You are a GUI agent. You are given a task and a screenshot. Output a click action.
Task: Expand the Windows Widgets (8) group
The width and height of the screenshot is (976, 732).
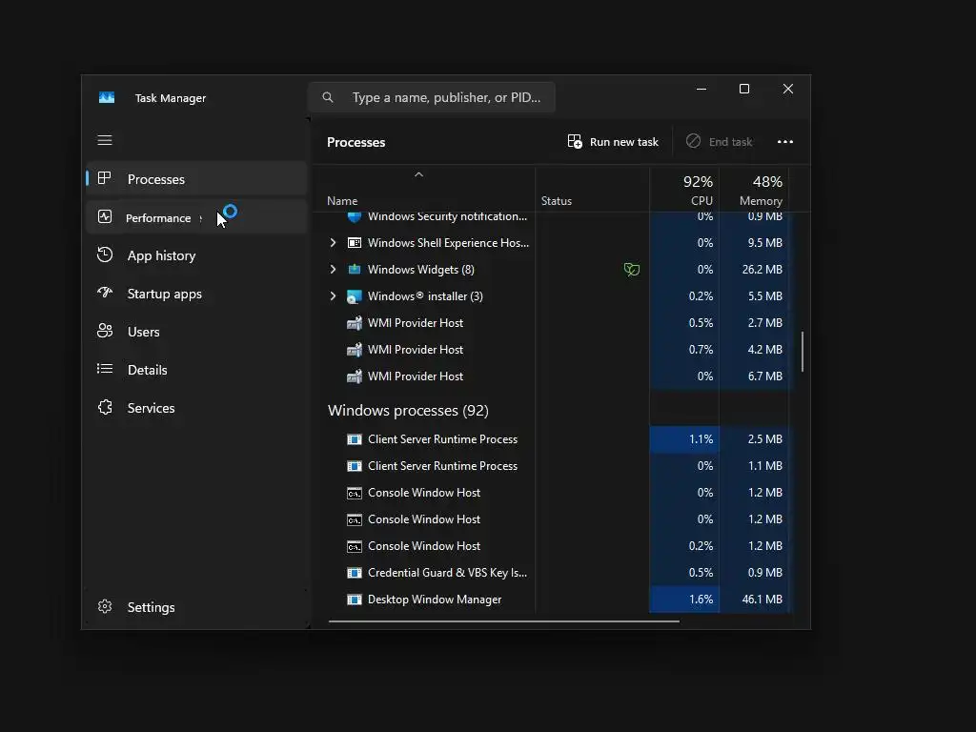coord(333,270)
